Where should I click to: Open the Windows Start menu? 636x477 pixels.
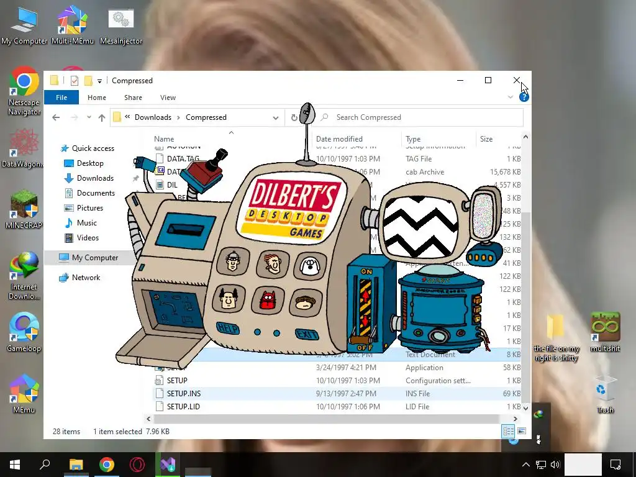15,465
